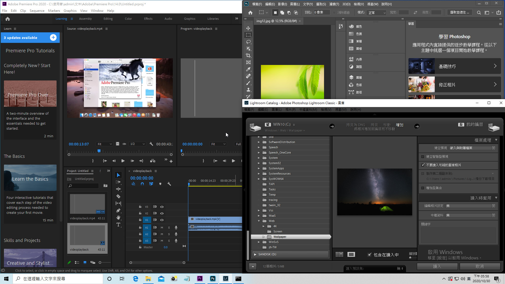Open the Sequence menu in Premiere
This screenshot has height=284, width=505.
click(x=37, y=11)
